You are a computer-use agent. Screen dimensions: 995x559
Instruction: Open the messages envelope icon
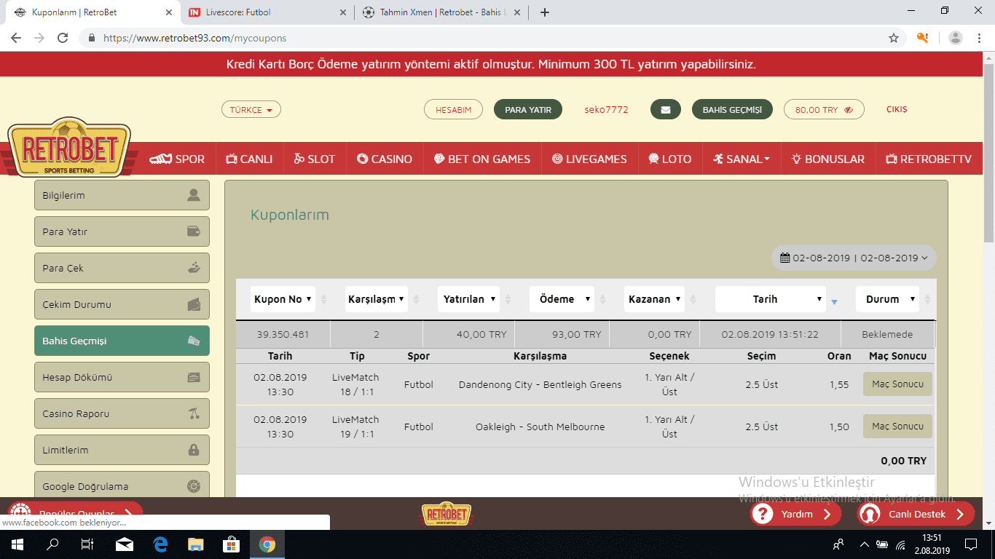(665, 110)
